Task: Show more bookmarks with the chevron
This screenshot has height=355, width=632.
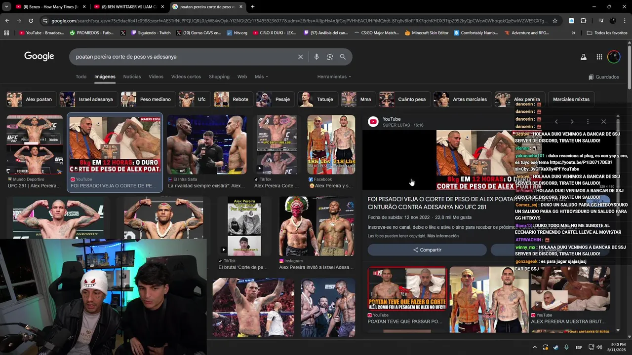Action: 573,33
